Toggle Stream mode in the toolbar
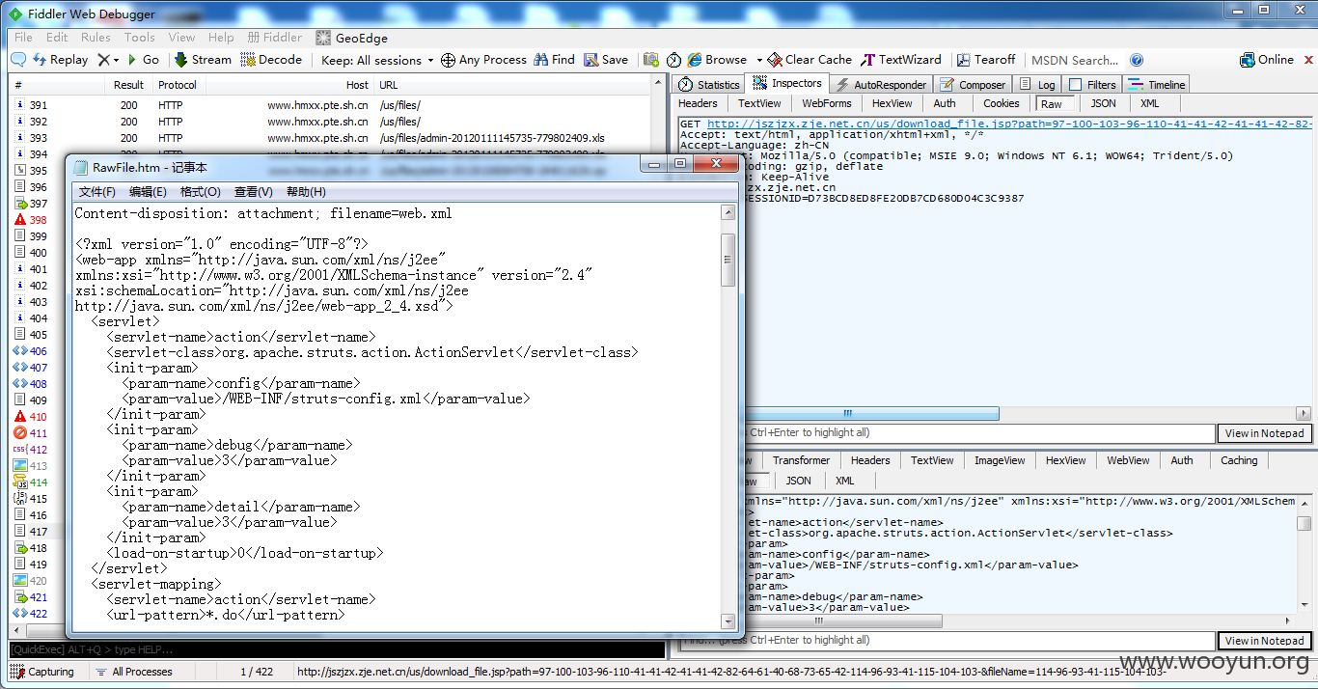The image size is (1318, 689). point(203,60)
